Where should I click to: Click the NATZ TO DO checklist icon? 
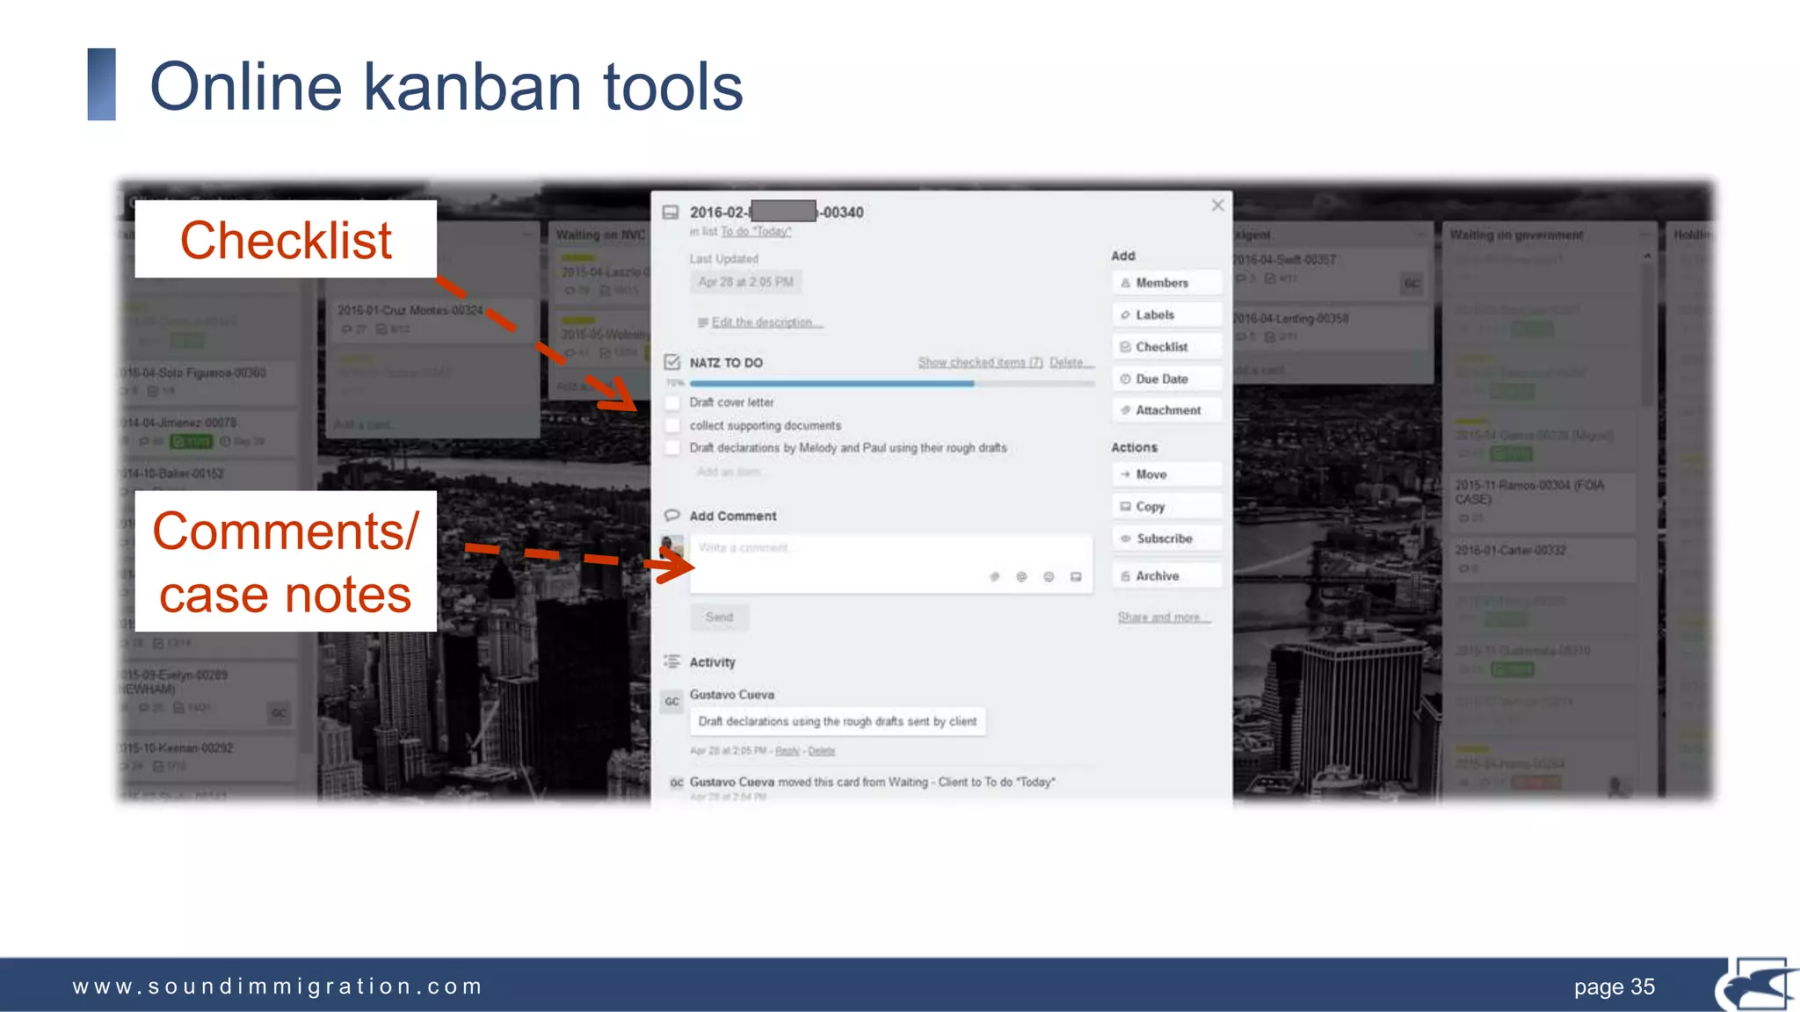(672, 362)
